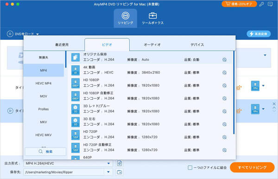The width and height of the screenshot is (278, 179).
Task: Select the MOV format category
Action: [44, 96]
